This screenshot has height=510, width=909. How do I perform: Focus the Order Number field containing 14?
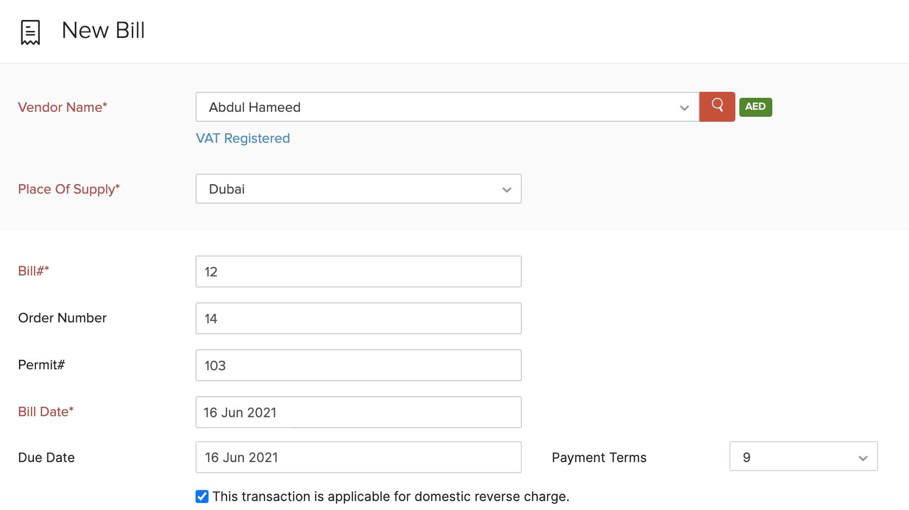pos(358,318)
